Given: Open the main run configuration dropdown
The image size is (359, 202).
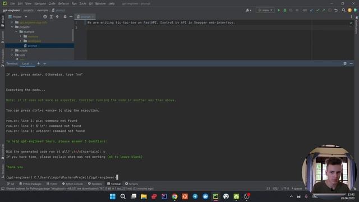Looking at the screenshot, I should [265, 10].
